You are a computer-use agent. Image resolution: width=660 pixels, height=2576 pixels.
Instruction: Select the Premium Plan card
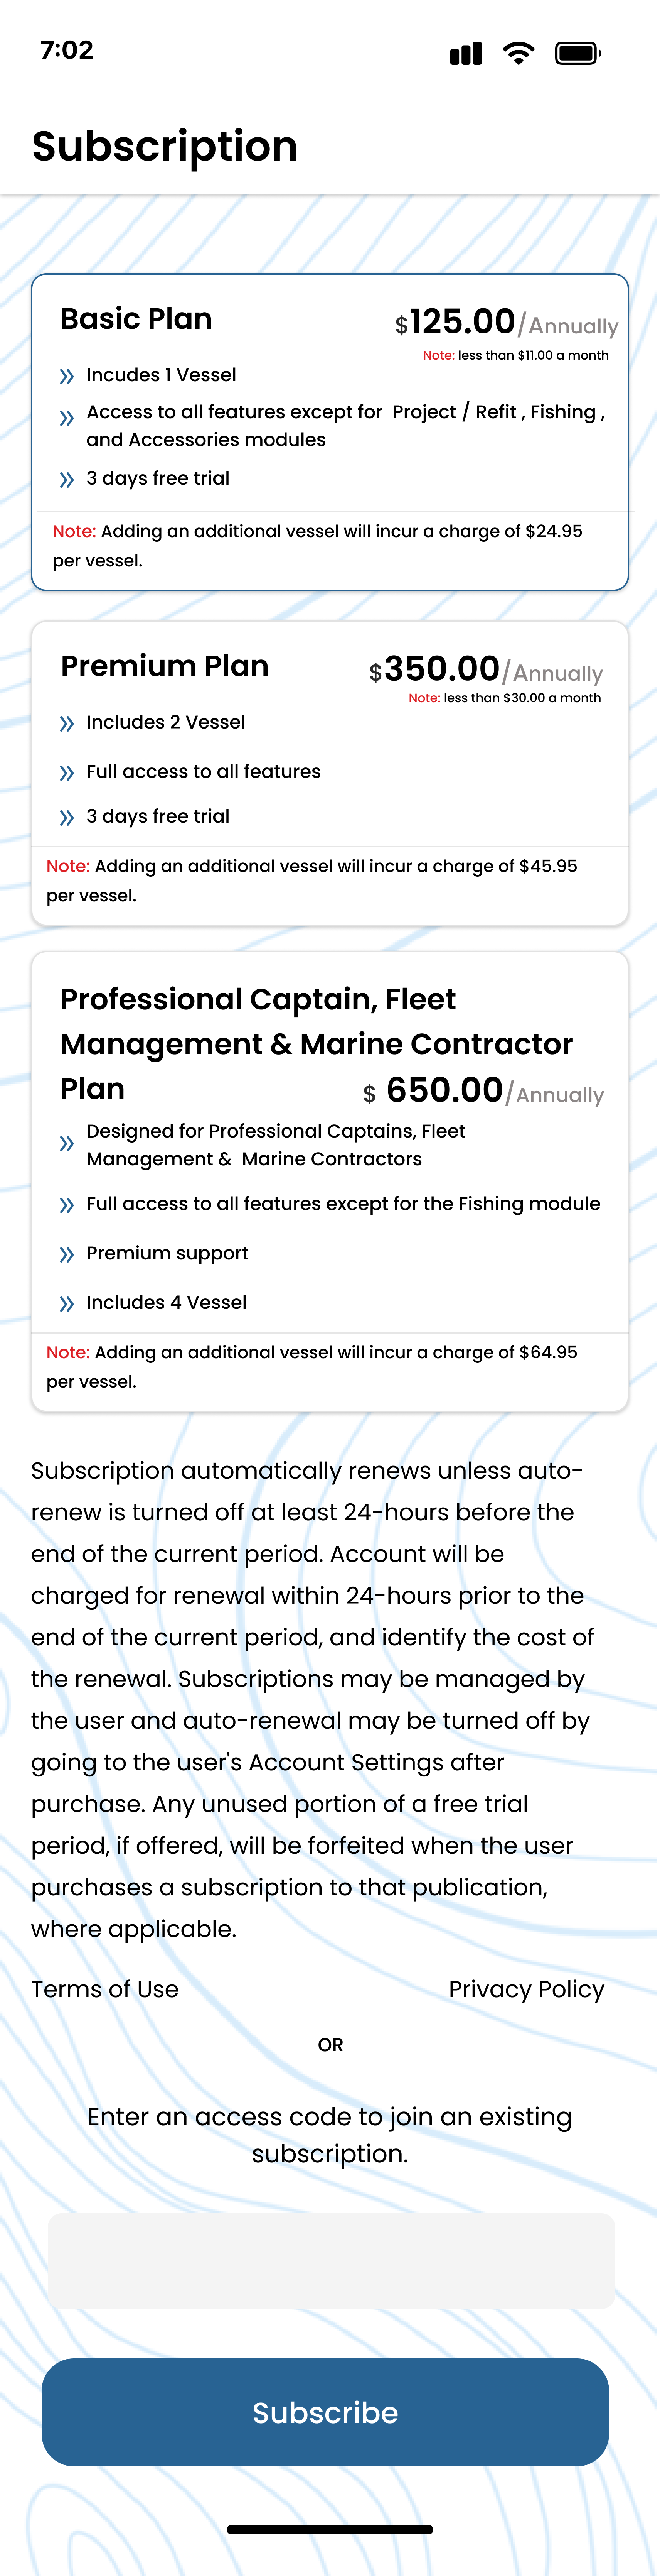330,773
